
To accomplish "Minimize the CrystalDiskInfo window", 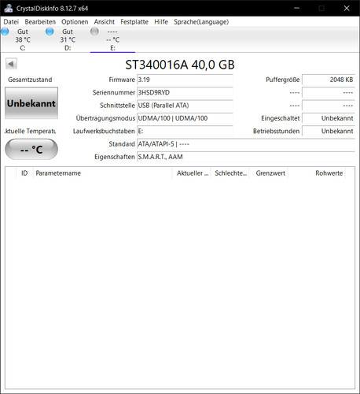I will click(296, 8).
